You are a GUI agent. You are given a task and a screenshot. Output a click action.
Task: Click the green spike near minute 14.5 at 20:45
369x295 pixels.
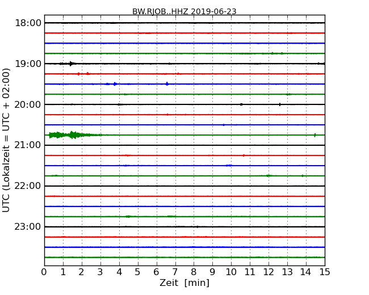point(315,135)
